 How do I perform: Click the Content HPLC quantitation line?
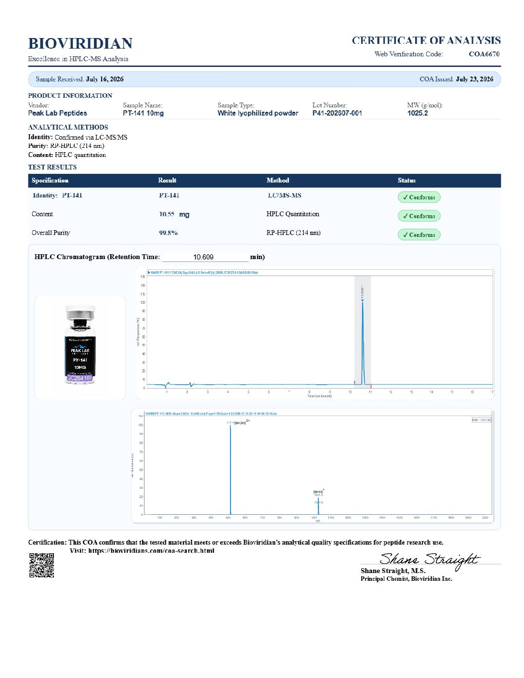point(67,155)
